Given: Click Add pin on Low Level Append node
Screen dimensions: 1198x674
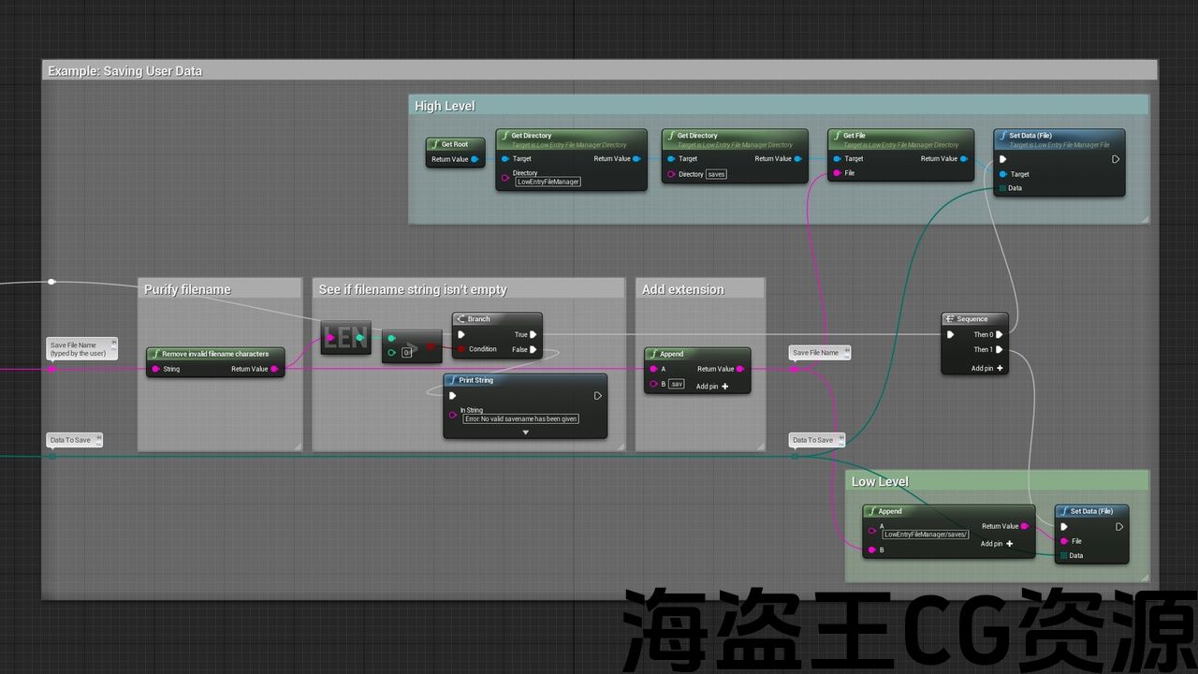Looking at the screenshot, I should pyautogui.click(x=997, y=544).
